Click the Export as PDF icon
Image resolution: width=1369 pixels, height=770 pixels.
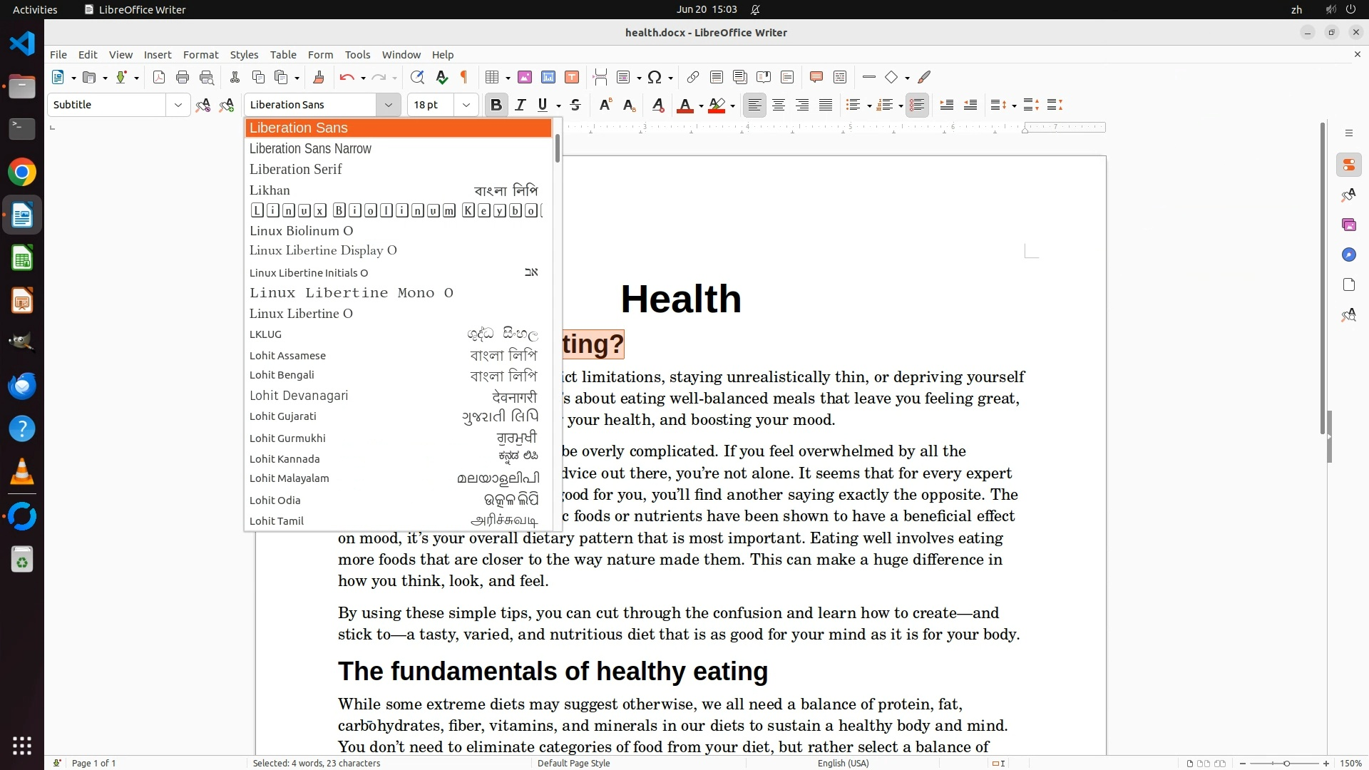[159, 77]
